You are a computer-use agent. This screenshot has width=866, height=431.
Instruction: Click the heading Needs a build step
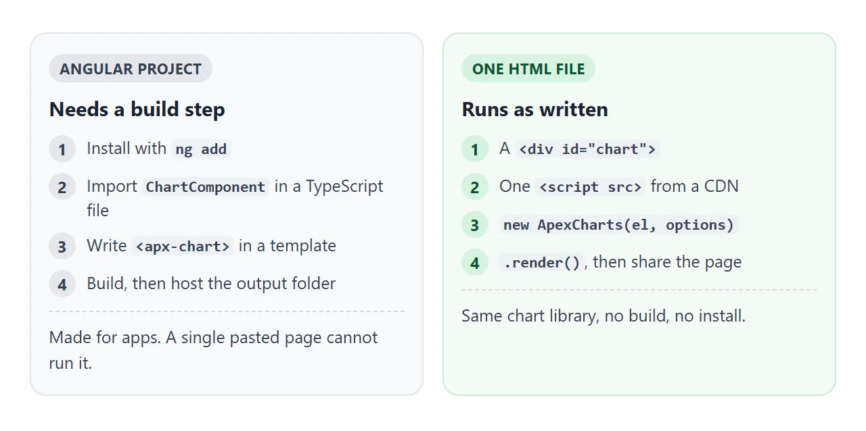(137, 109)
